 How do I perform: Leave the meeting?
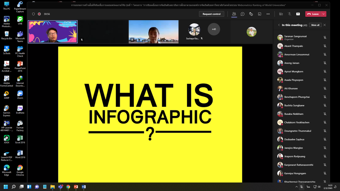click(x=313, y=14)
